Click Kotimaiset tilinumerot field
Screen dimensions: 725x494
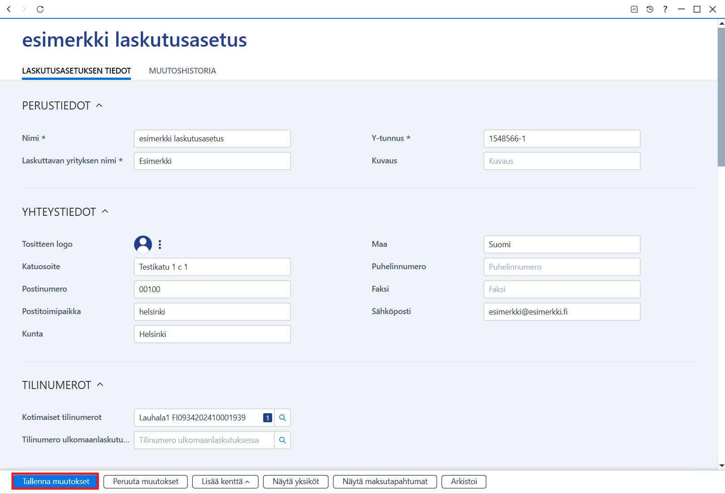204,418
